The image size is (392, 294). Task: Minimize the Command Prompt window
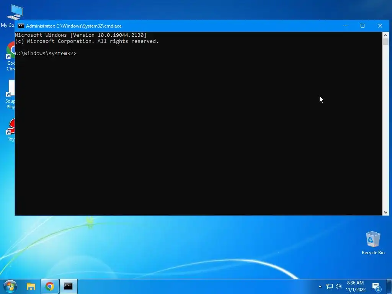click(x=345, y=26)
